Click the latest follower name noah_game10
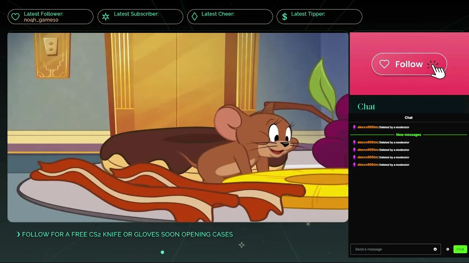Viewport: 469px width, 263px height. click(41, 20)
